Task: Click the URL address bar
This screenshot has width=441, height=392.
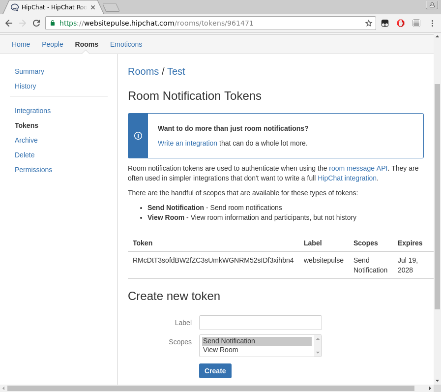Action: click(210, 23)
